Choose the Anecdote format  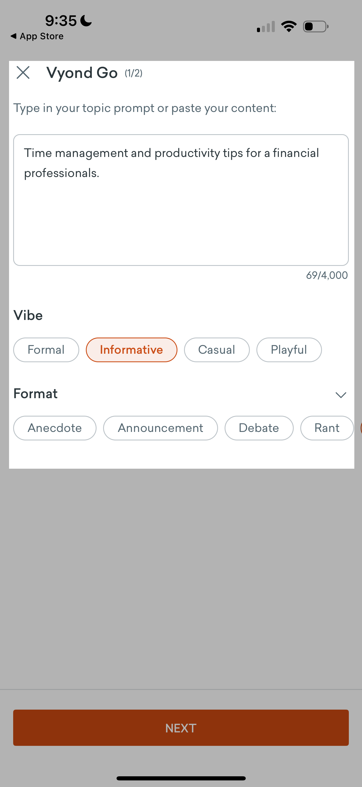coord(55,428)
